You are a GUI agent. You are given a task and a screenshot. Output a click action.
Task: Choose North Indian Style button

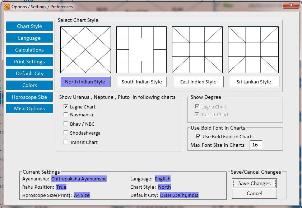[x=85, y=82]
